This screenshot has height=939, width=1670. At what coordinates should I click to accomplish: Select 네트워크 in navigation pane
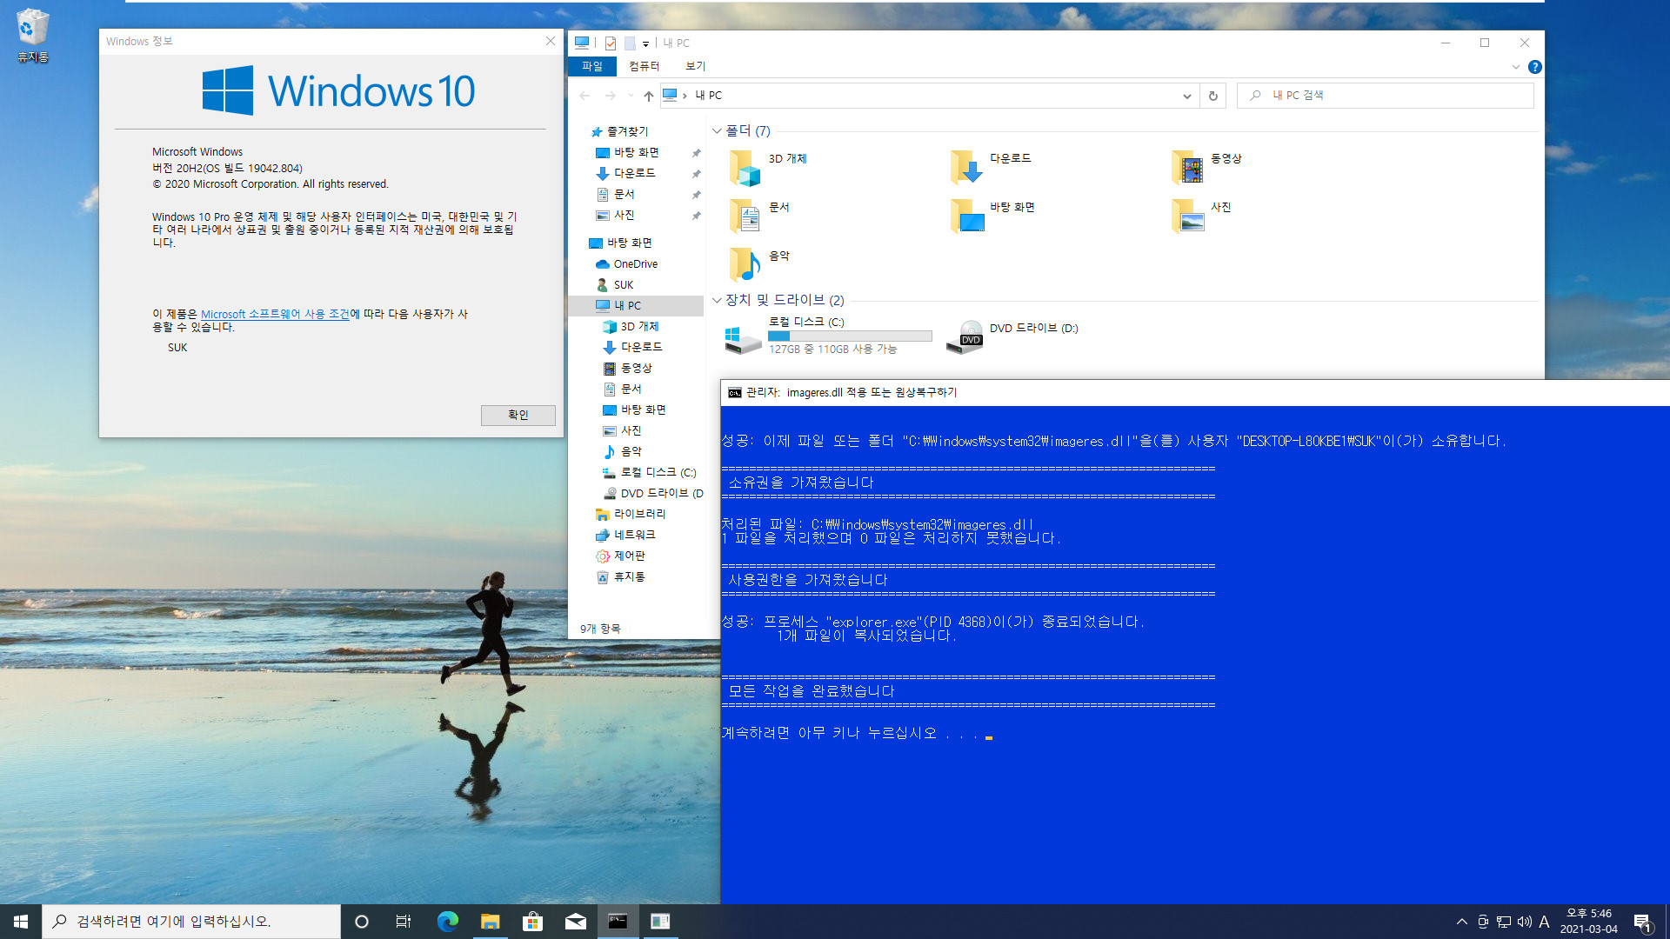(x=634, y=535)
